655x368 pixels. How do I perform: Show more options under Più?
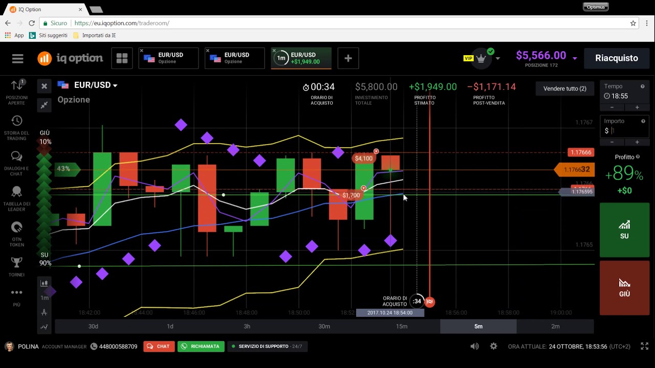coord(17,297)
